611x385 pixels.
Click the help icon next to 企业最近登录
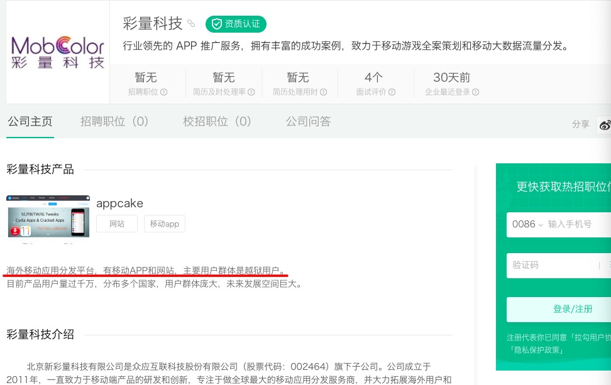coord(476,92)
